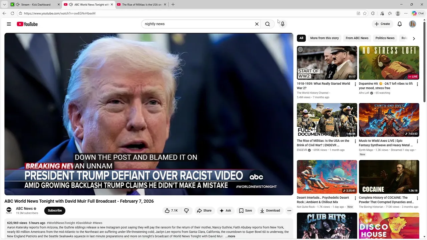The width and height of the screenshot is (427, 240).
Task: Open more actions under the video
Action: (289, 210)
